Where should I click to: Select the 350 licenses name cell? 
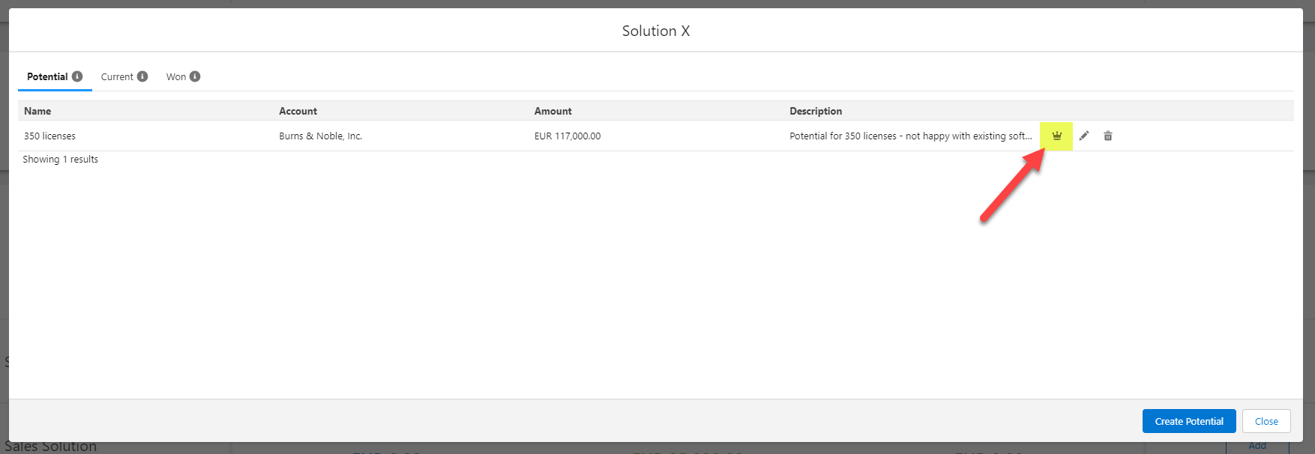pos(49,136)
